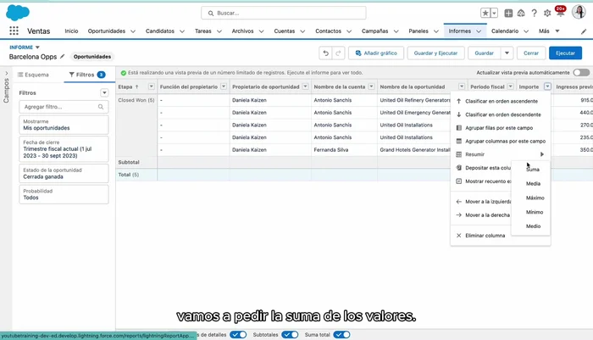Open the Guardar dropdown arrow
Viewport: 593px width, 340px height.
pyautogui.click(x=507, y=53)
